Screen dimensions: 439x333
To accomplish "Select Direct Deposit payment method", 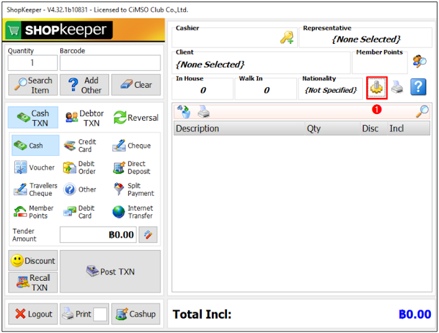I will click(132, 168).
